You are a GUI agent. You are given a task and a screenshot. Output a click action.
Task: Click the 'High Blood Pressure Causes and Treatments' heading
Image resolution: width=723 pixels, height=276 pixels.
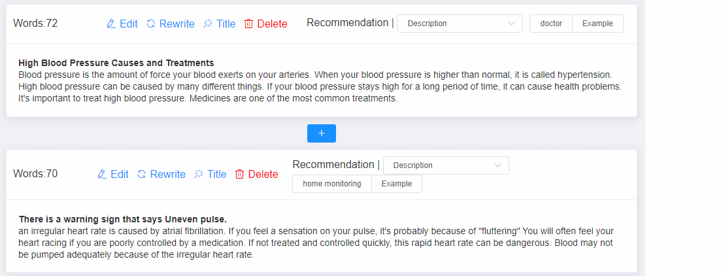[116, 63]
